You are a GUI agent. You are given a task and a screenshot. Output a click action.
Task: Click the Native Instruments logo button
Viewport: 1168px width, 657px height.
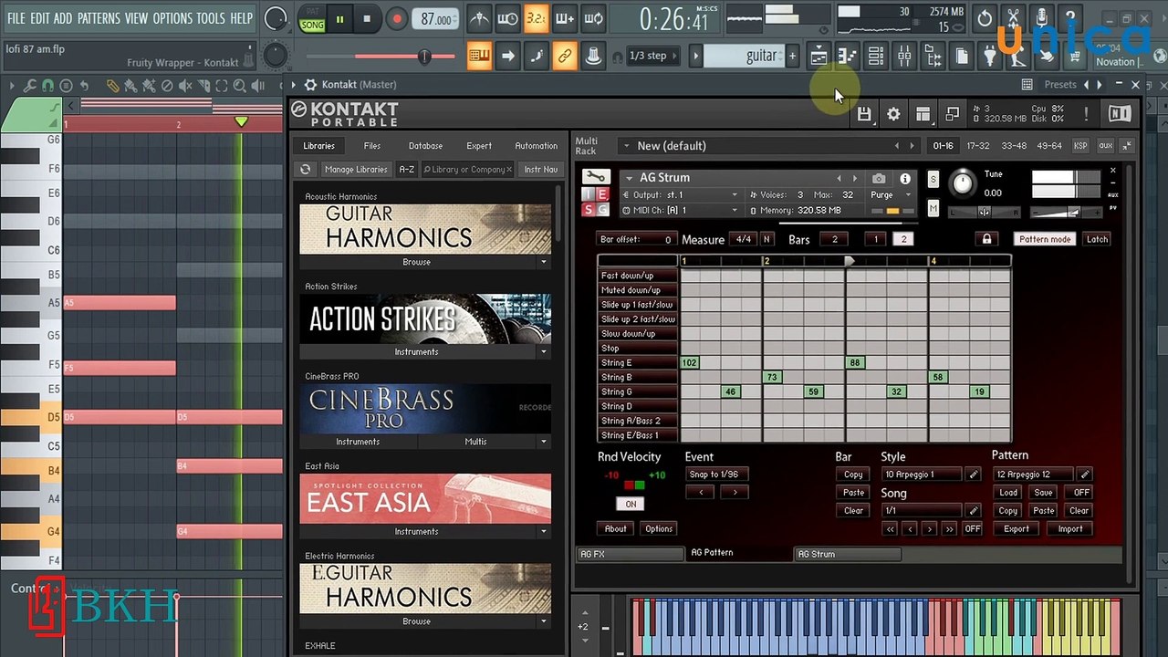[x=1120, y=114]
